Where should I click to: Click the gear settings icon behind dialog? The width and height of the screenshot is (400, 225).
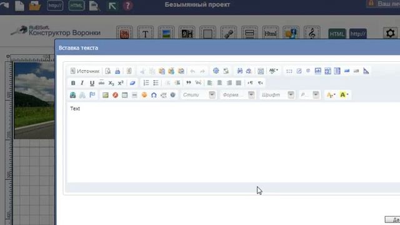point(390,33)
